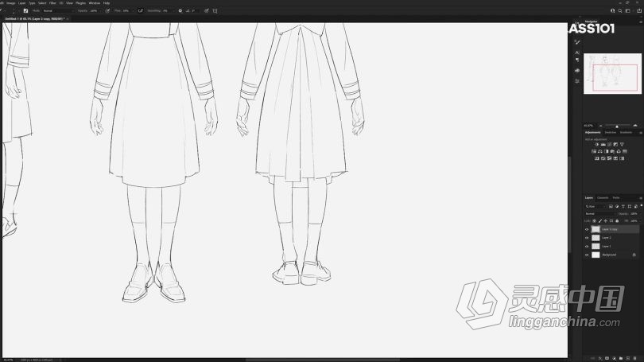Click the search icon at top right
The height and width of the screenshot is (362, 644).
(x=620, y=11)
